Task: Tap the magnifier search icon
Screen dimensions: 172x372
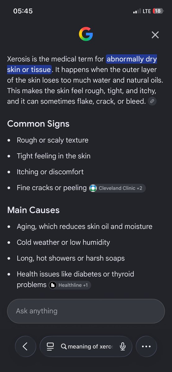Action: click(64, 347)
